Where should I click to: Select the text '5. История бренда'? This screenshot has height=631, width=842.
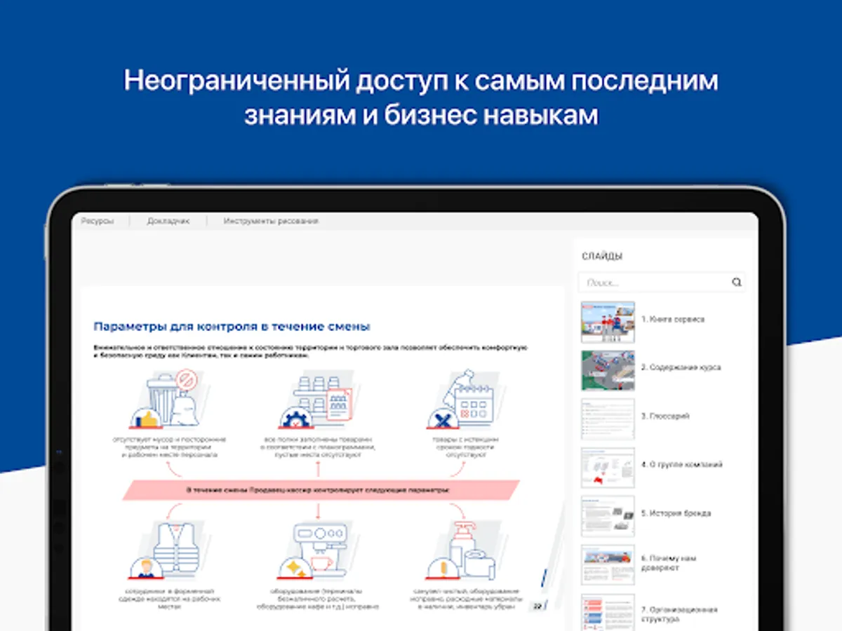(676, 513)
